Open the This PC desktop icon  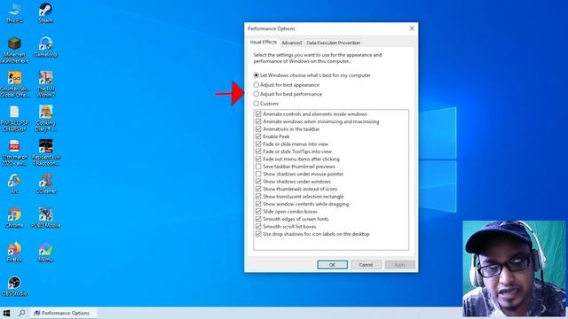click(x=14, y=13)
